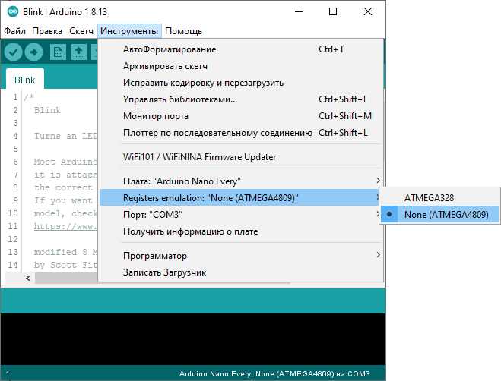Click the line counter '1' in status bar
The width and height of the screenshot is (501, 381).
[8, 374]
